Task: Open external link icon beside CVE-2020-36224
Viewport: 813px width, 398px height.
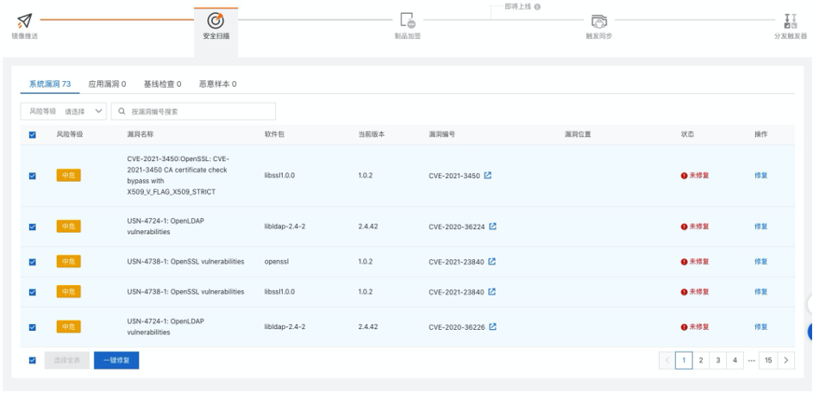Action: [492, 226]
